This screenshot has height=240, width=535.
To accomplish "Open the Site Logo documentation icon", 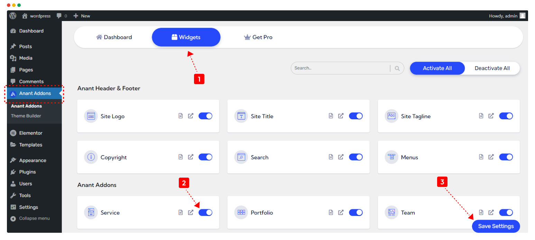I will pyautogui.click(x=180, y=116).
